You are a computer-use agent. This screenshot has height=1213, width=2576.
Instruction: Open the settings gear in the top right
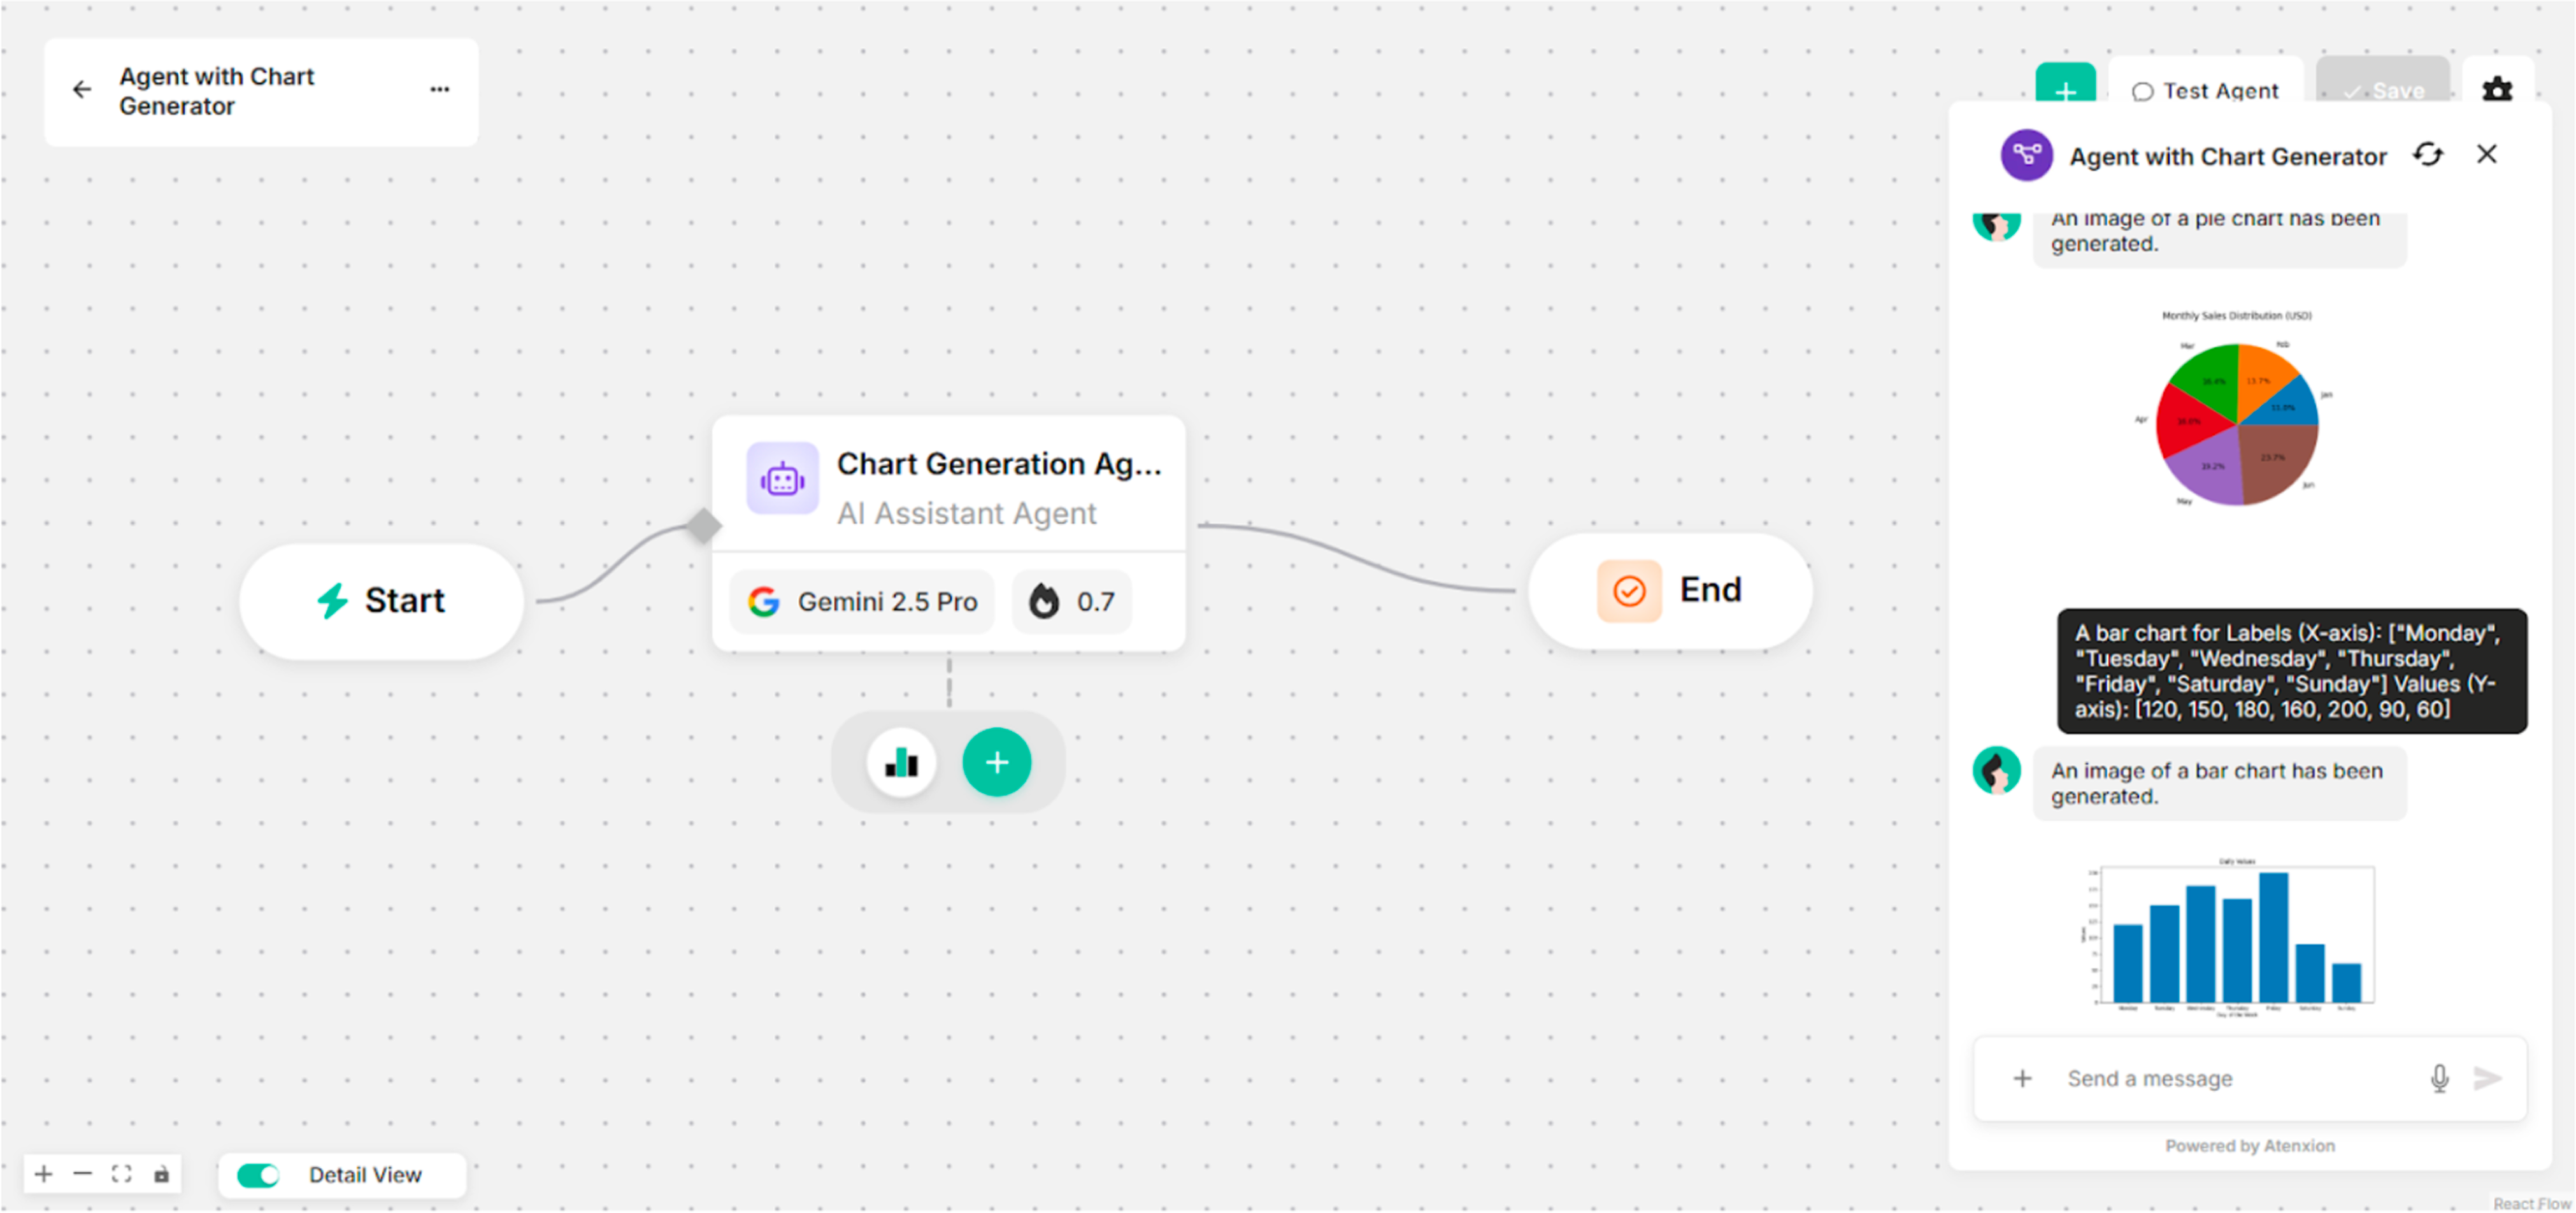pyautogui.click(x=2497, y=90)
